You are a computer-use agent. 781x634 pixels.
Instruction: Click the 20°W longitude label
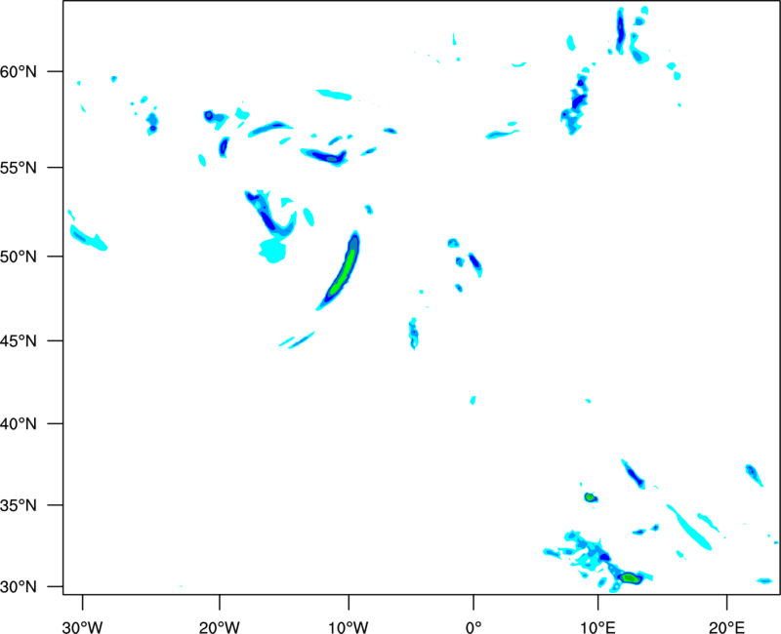220,627
